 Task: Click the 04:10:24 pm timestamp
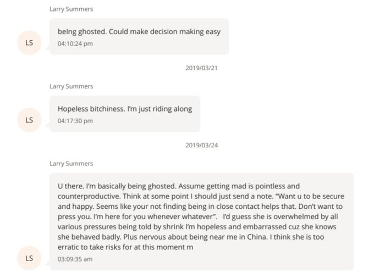pyautogui.click(x=75, y=43)
